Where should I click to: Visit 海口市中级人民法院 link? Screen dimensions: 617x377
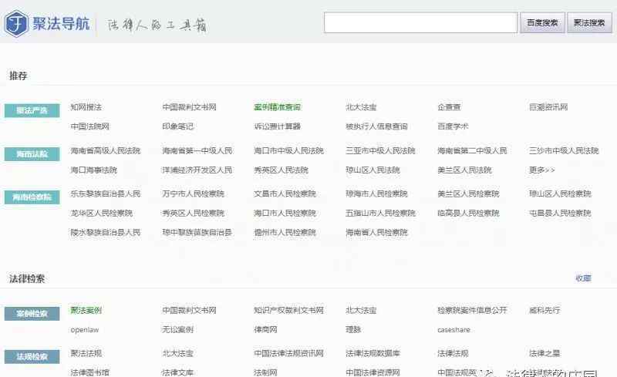(x=288, y=150)
